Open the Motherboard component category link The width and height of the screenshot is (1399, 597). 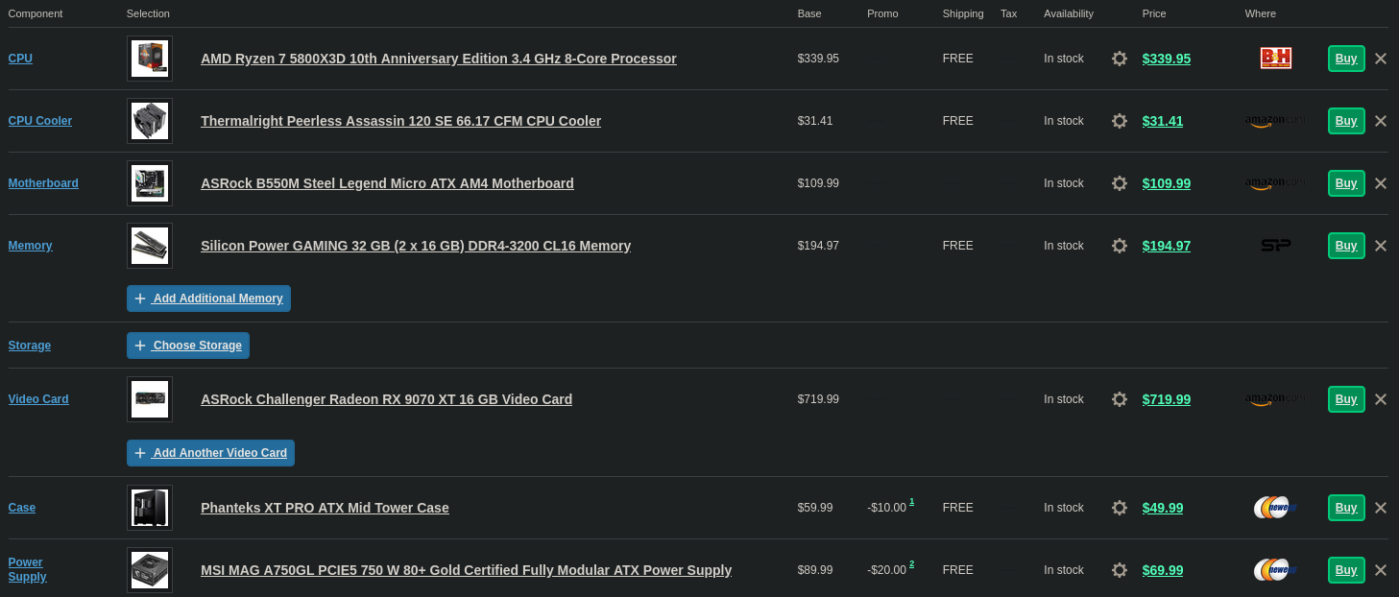click(43, 183)
